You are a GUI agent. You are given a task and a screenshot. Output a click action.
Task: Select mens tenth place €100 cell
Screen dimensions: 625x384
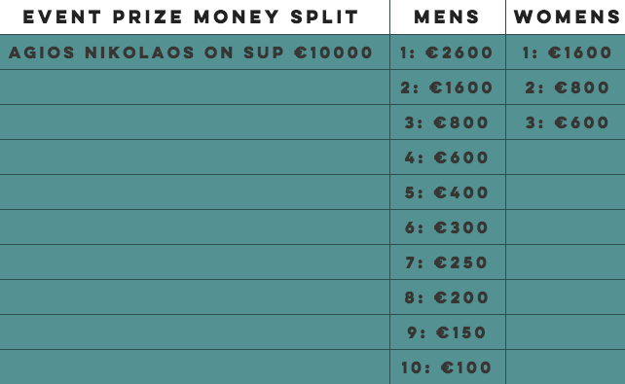447,367
